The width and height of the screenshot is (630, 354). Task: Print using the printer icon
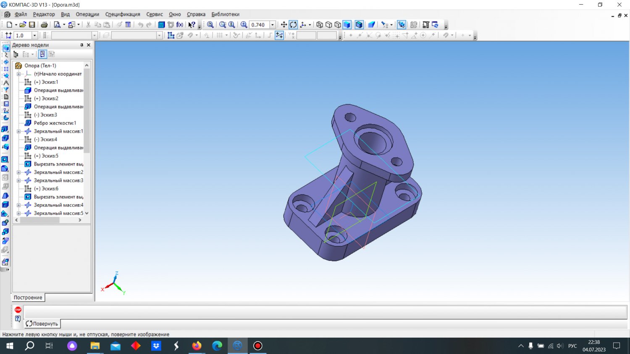coord(44,25)
